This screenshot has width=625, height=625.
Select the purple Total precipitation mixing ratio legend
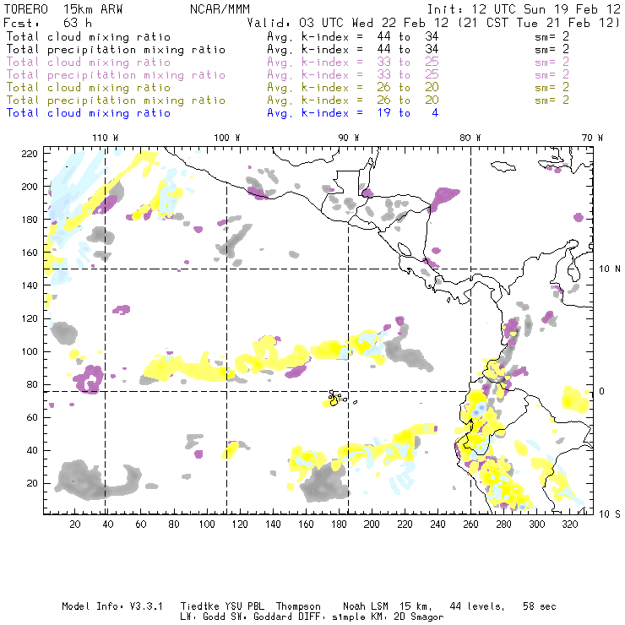pos(115,75)
